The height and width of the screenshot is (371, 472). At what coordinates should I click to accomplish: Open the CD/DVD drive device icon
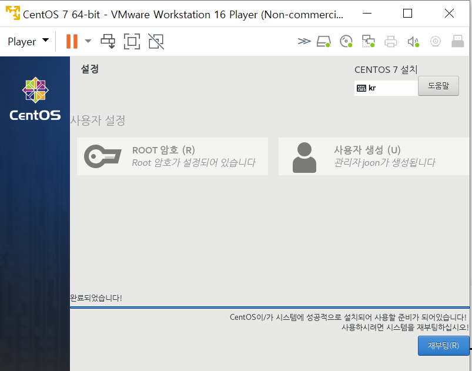pyautogui.click(x=346, y=41)
